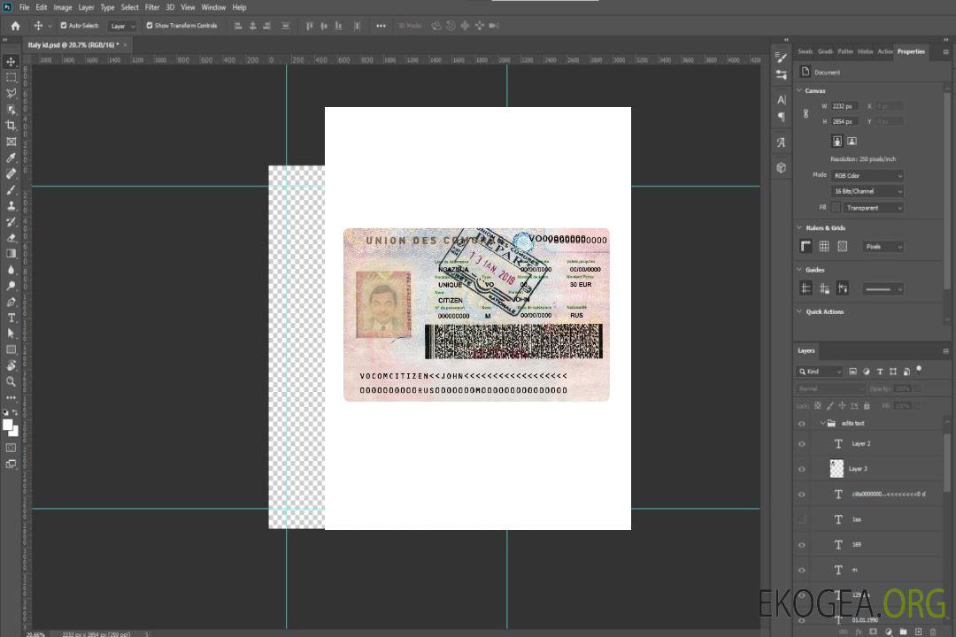Select the Move tool
This screenshot has width=956, height=637.
[x=12, y=61]
